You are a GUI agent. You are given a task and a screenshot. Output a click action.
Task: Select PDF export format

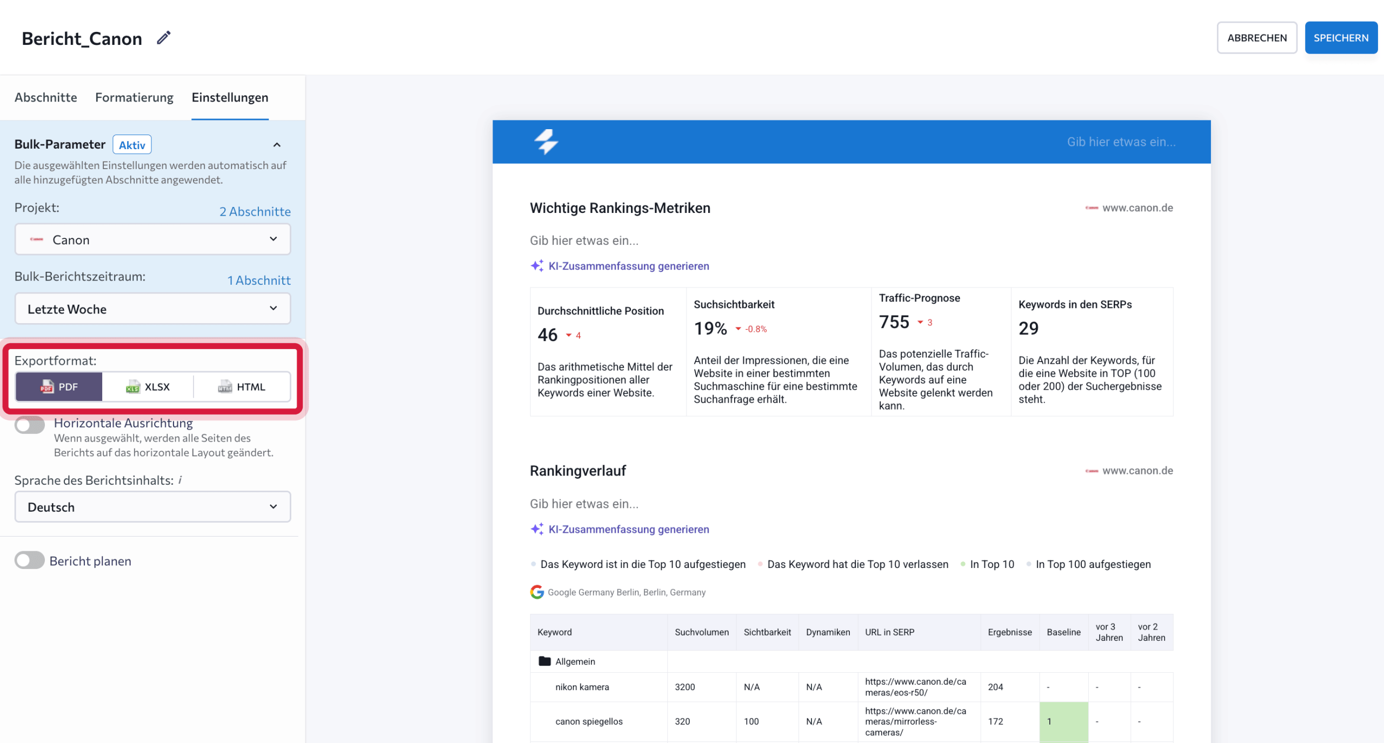coord(59,387)
